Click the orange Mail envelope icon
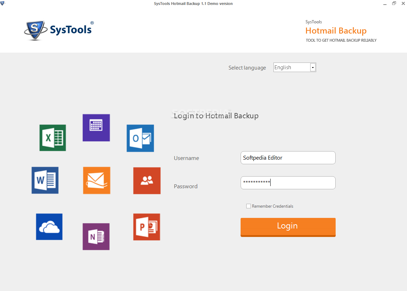This screenshot has height=291, width=407. 96,180
